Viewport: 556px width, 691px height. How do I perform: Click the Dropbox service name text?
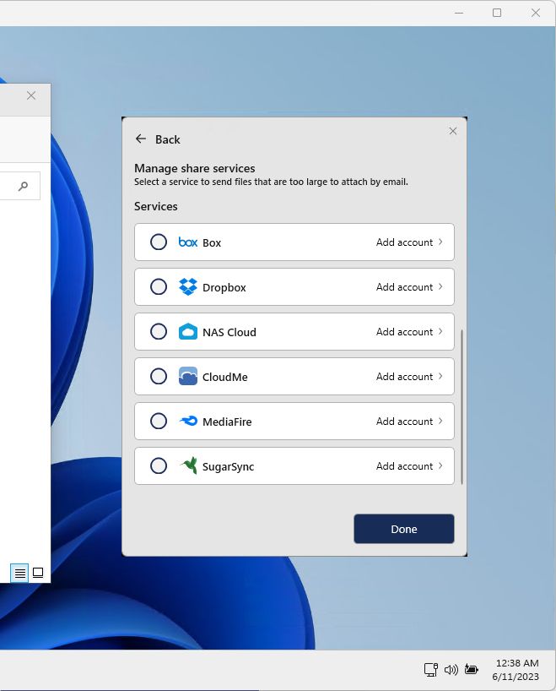pyautogui.click(x=224, y=288)
